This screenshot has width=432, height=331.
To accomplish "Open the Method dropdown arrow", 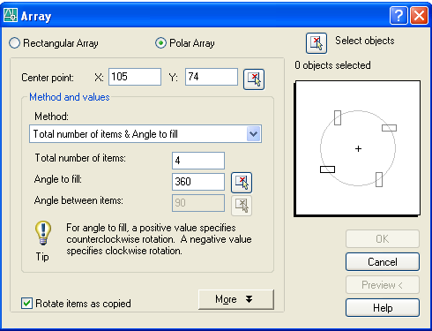I will pos(254,134).
